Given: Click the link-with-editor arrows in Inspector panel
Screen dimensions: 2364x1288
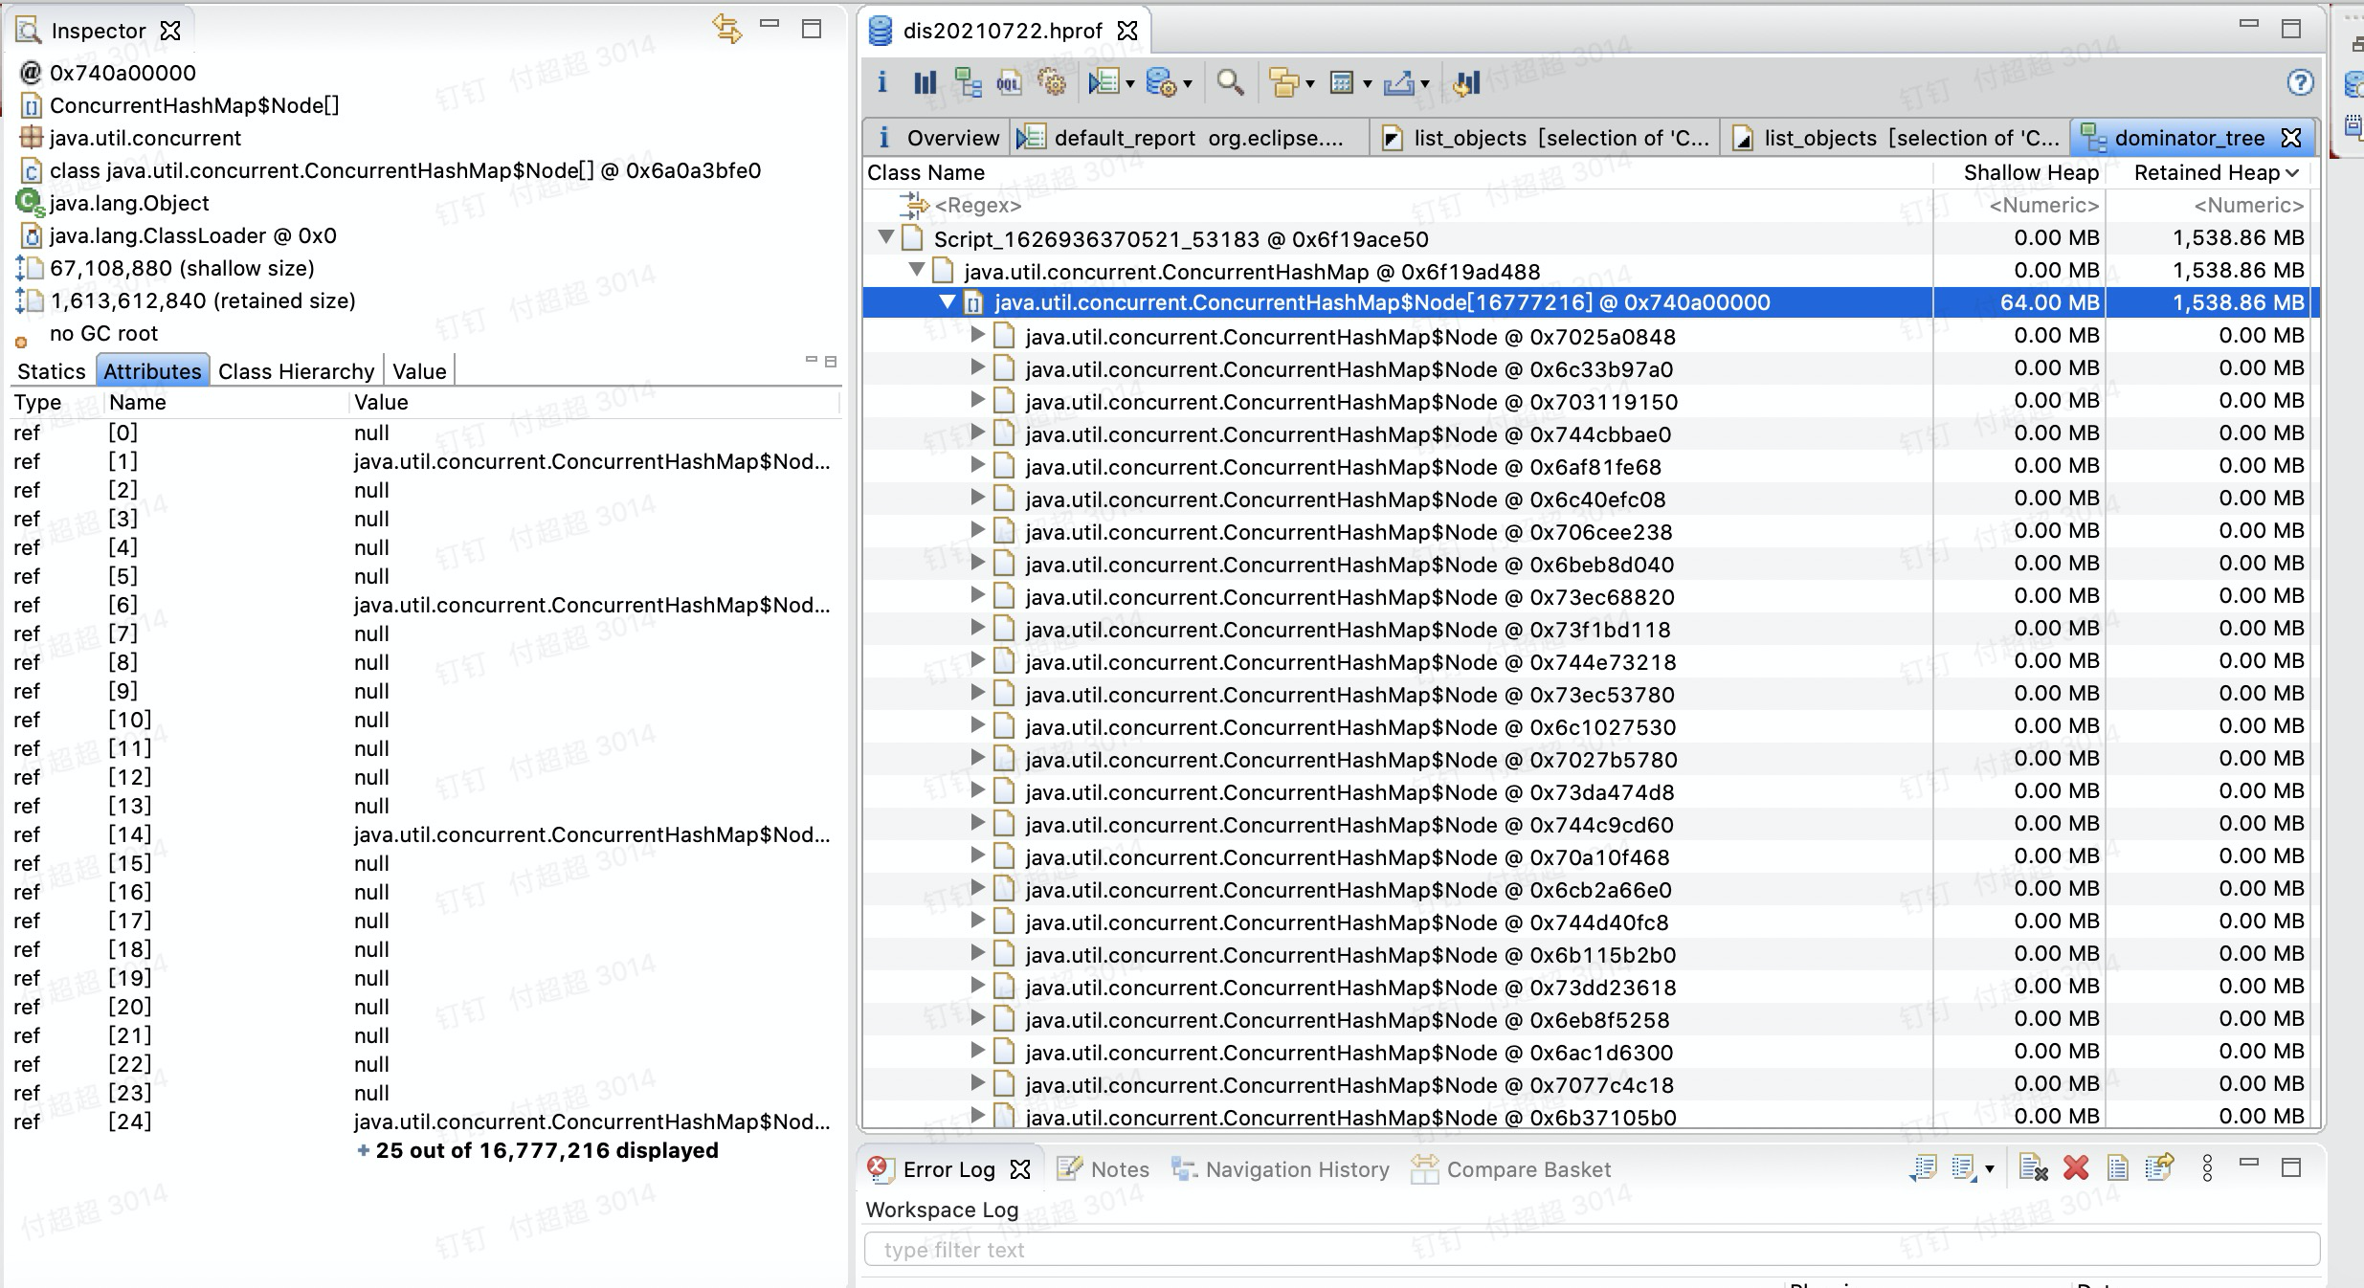Looking at the screenshot, I should point(728,28).
